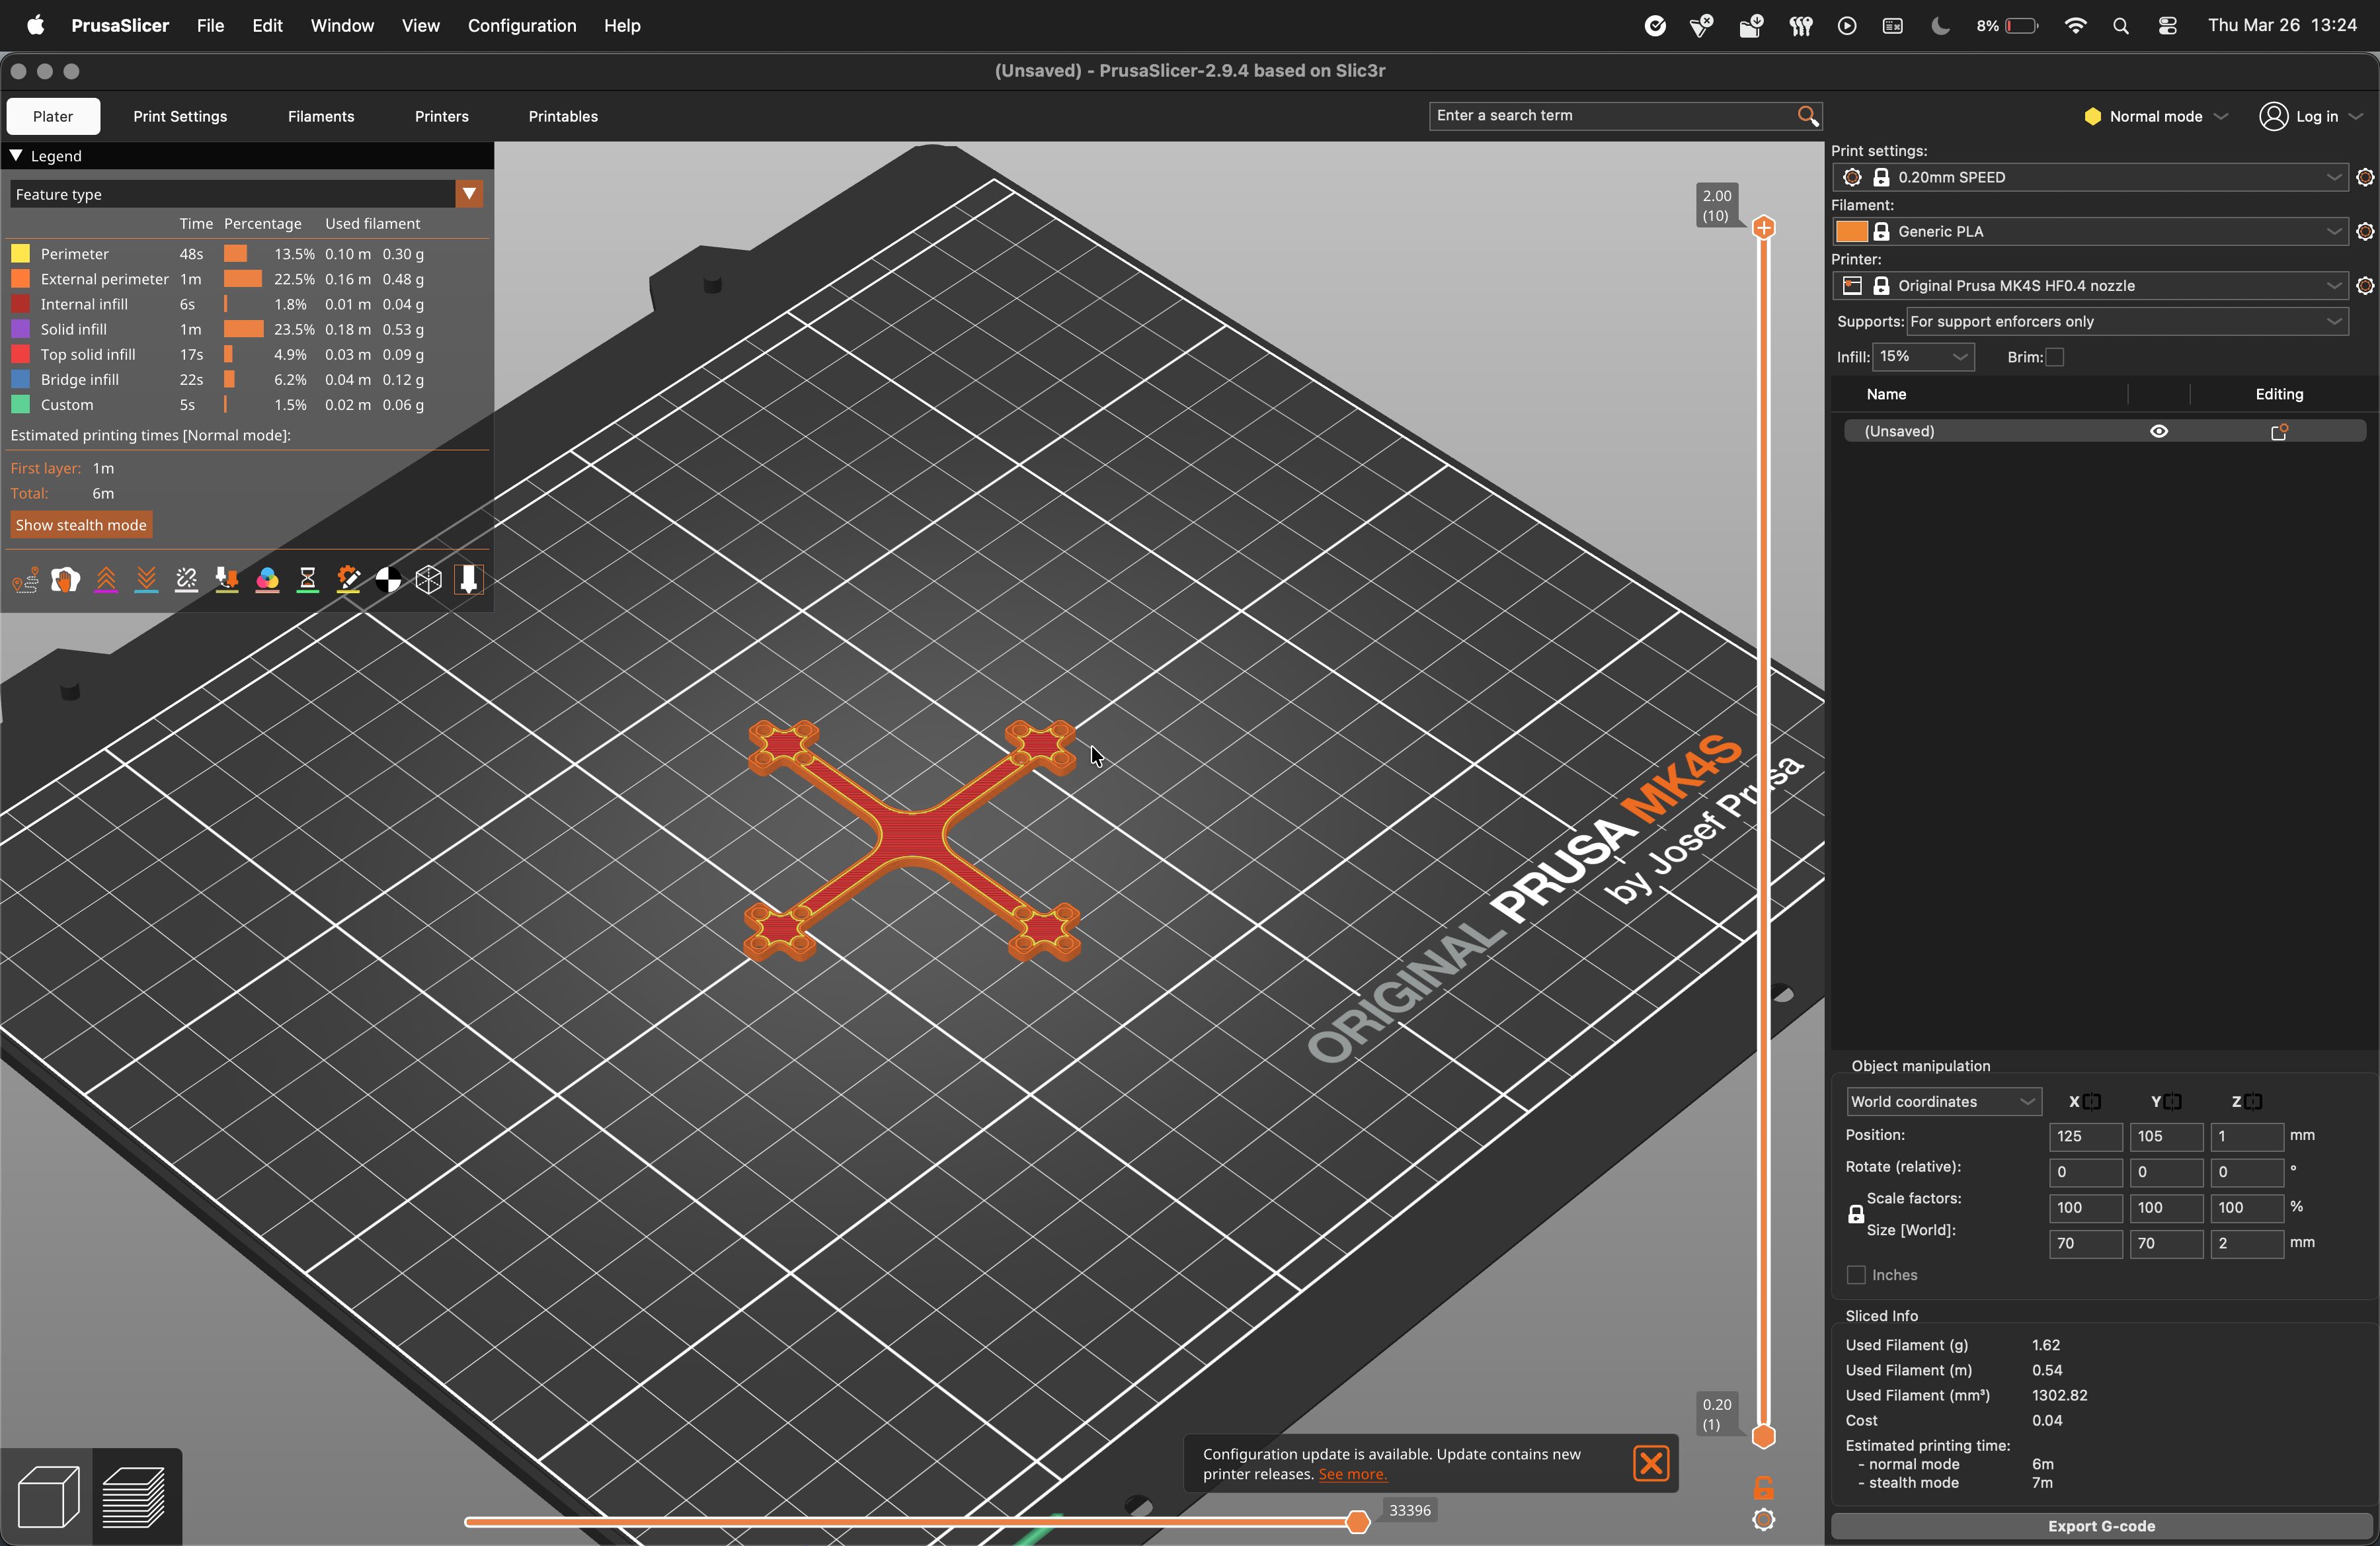
Task: Show retractions in the preview toolbar
Action: [x=106, y=580]
